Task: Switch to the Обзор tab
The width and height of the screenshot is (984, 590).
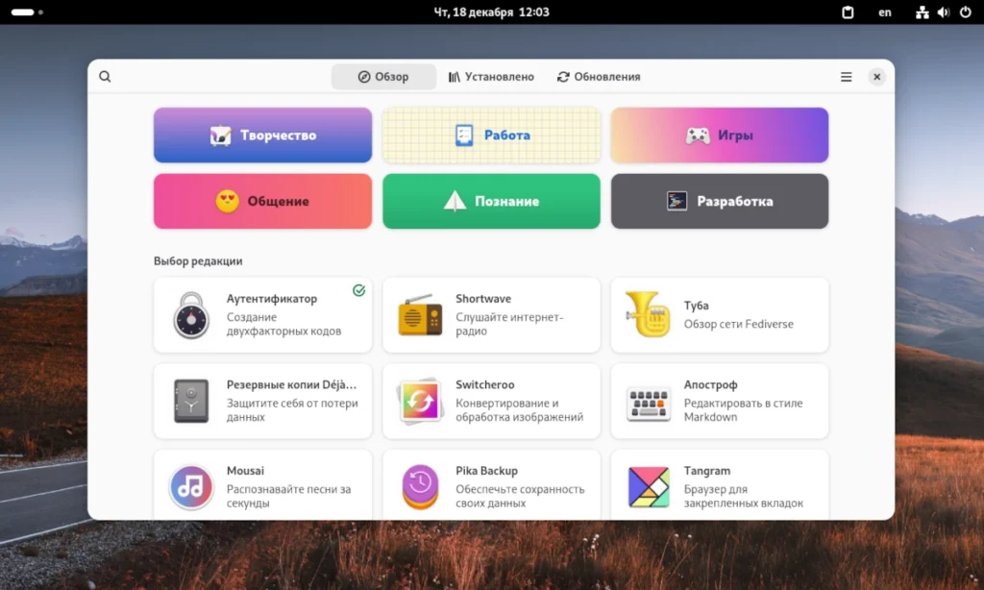Action: click(383, 77)
